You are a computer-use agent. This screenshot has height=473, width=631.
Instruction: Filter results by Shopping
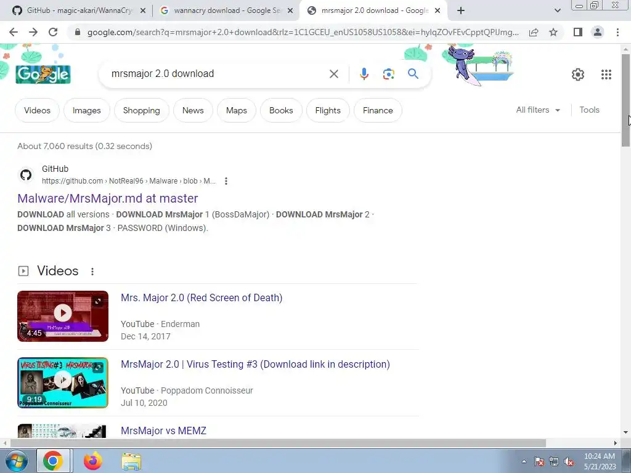pyautogui.click(x=141, y=110)
